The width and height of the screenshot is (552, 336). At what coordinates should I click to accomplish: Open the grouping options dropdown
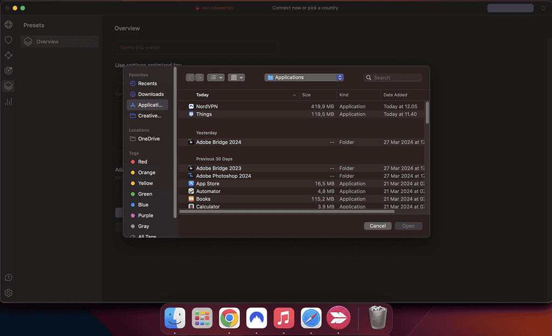pyautogui.click(x=236, y=78)
